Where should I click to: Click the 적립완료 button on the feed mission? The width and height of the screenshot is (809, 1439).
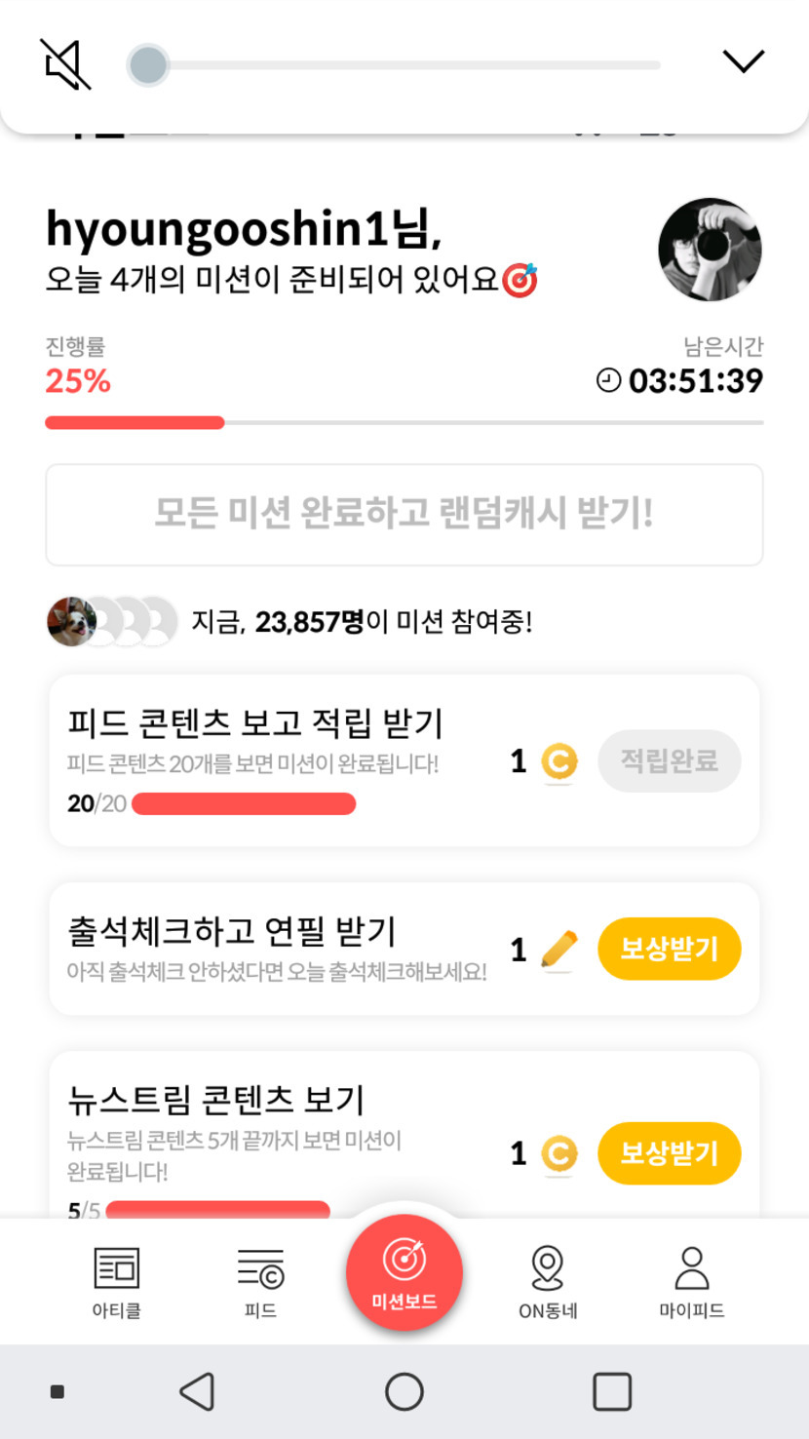click(669, 760)
